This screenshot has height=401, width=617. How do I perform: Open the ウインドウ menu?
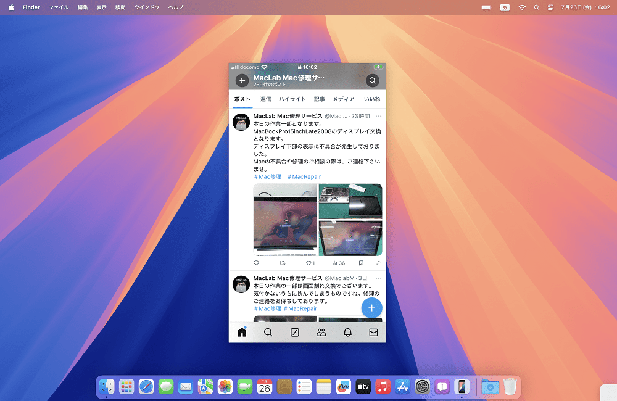147,7
